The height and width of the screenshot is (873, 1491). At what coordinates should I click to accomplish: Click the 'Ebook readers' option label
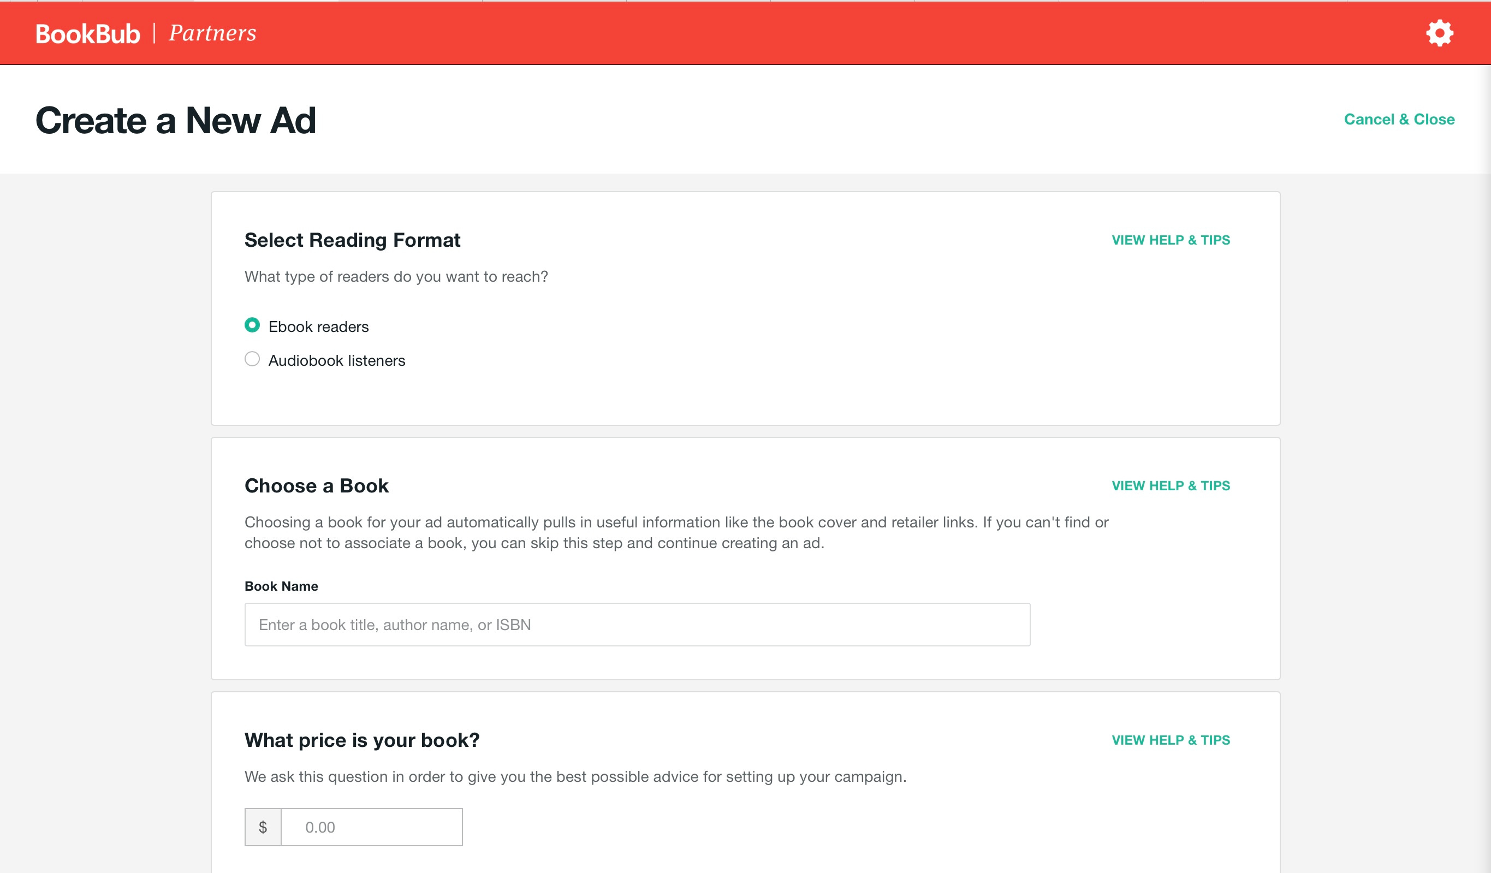coord(318,326)
